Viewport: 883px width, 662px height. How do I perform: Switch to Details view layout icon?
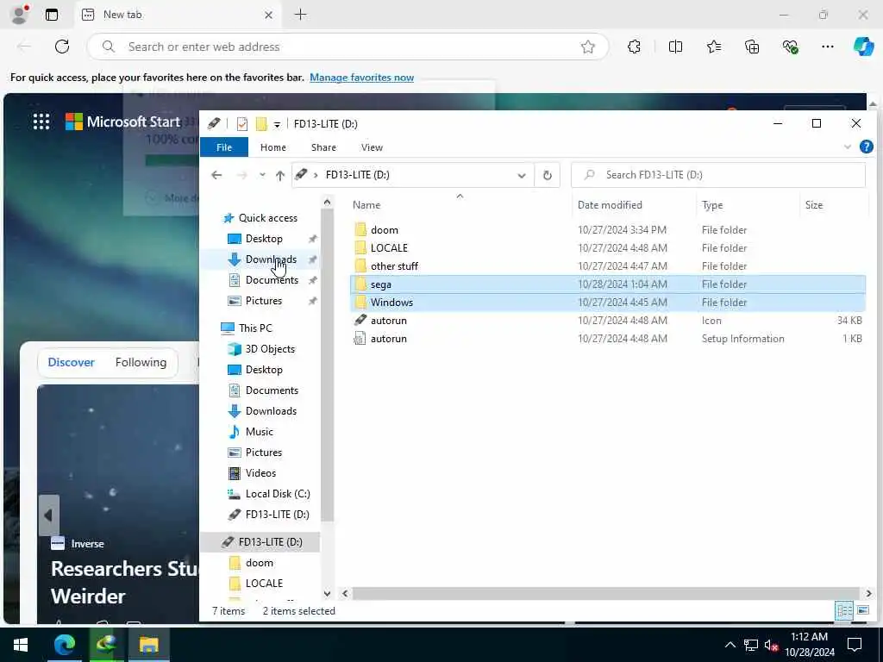point(843,611)
